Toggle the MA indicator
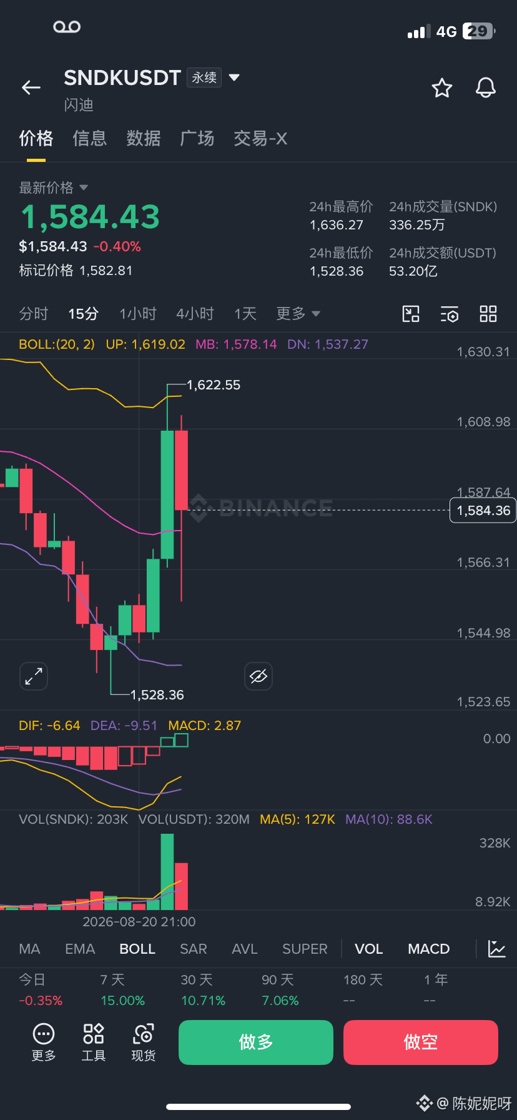517x1120 pixels. pyautogui.click(x=29, y=949)
